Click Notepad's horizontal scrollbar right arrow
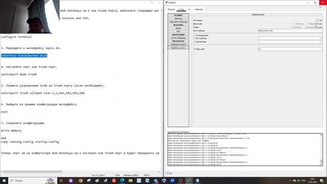The width and height of the screenshot is (327, 184). click(x=159, y=172)
